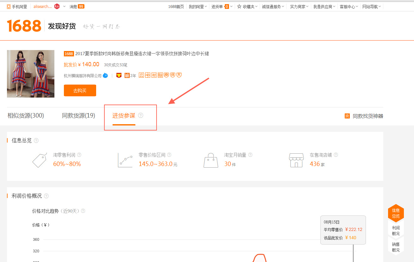Jump to 销售概况 in side navigator
The width and height of the screenshot is (414, 262).
(x=396, y=247)
